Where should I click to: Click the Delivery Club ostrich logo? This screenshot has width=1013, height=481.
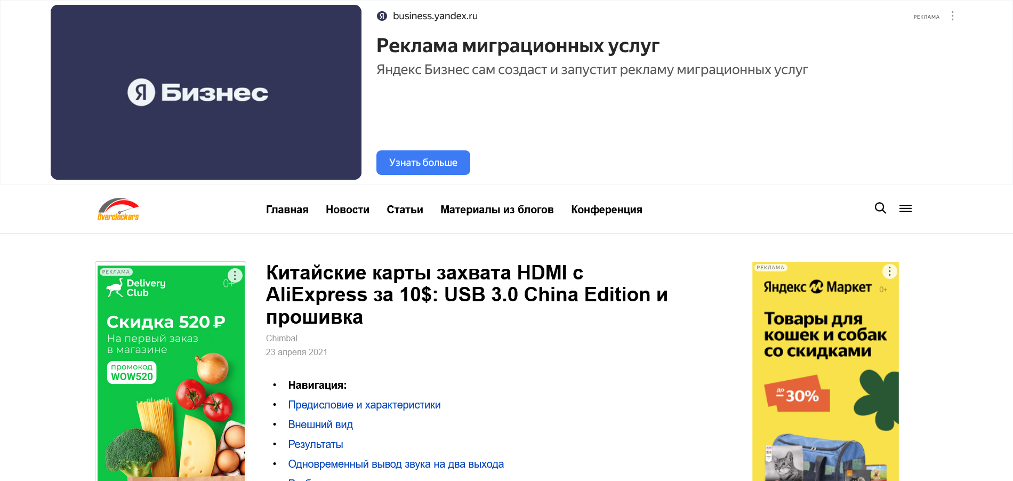pyautogui.click(x=115, y=287)
